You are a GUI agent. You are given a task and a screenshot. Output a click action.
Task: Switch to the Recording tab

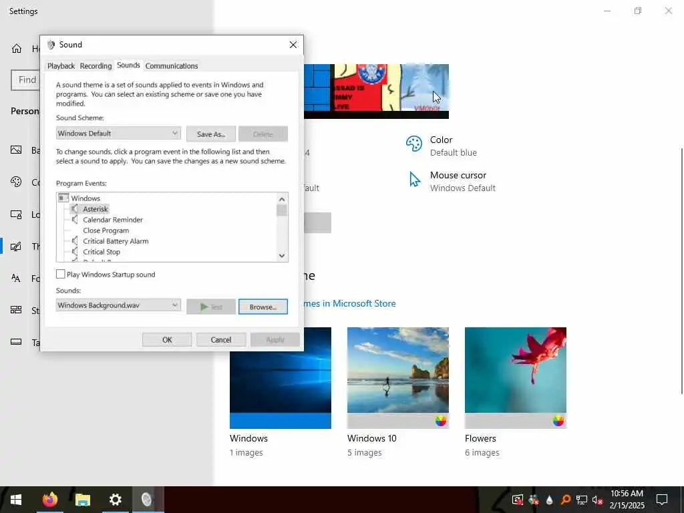pos(96,66)
